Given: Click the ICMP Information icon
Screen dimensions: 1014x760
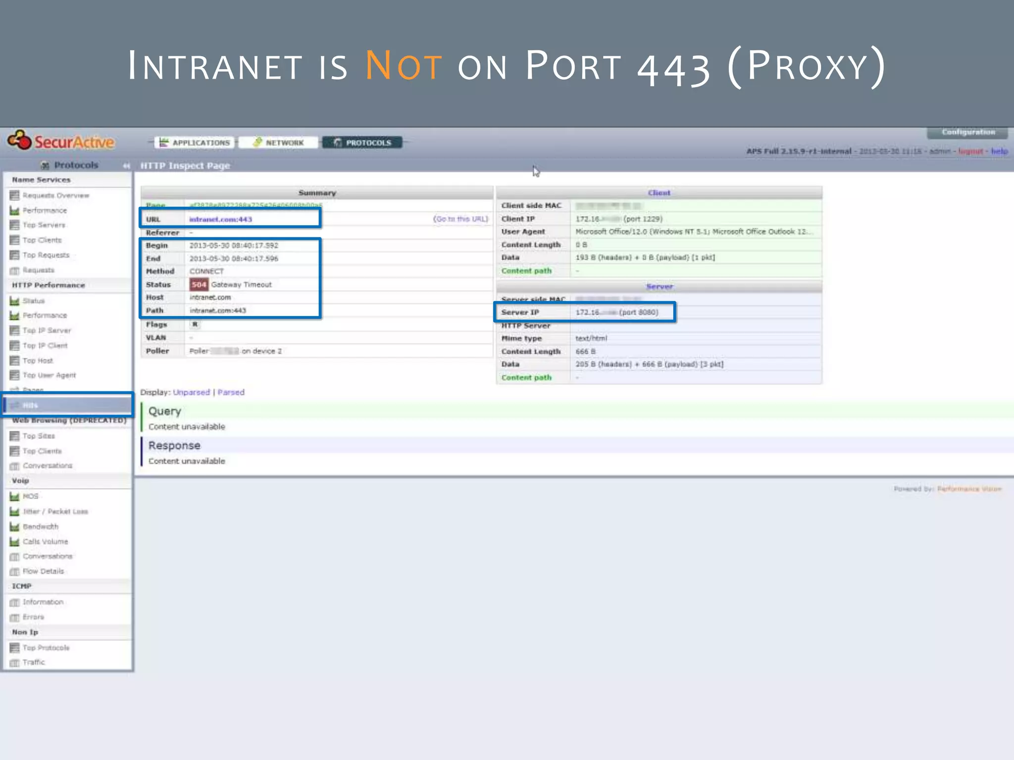Looking at the screenshot, I should click(14, 602).
